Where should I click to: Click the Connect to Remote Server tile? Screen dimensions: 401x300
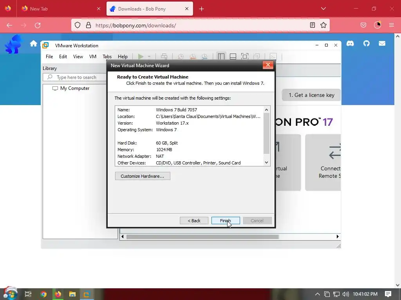(x=323, y=162)
